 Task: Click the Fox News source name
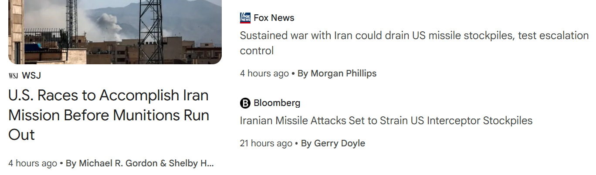(x=274, y=18)
